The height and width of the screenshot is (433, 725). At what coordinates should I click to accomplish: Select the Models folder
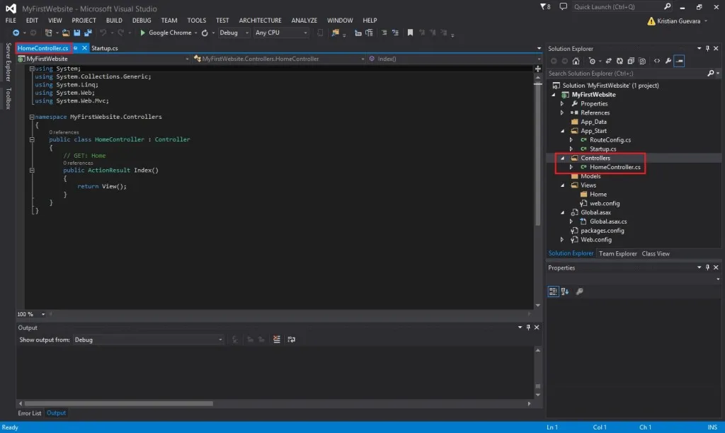point(590,177)
